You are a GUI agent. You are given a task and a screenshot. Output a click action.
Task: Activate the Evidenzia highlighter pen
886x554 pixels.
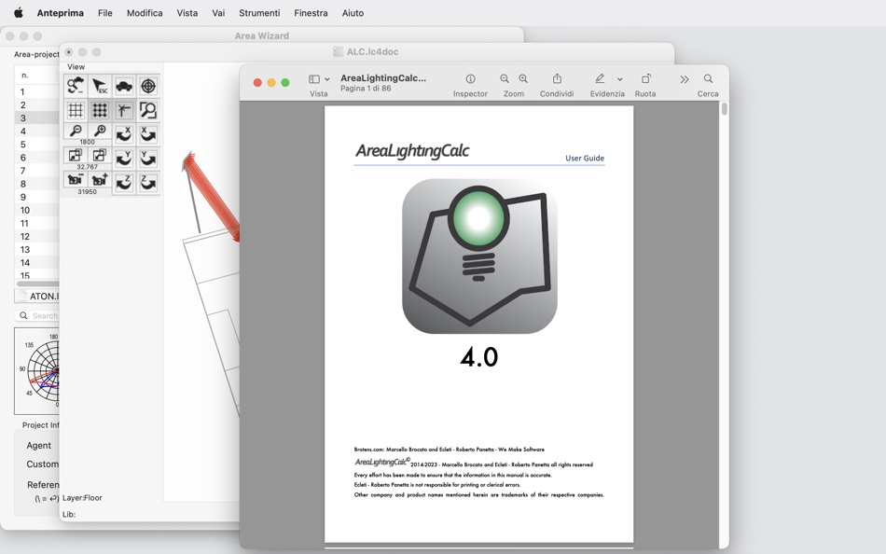click(600, 78)
